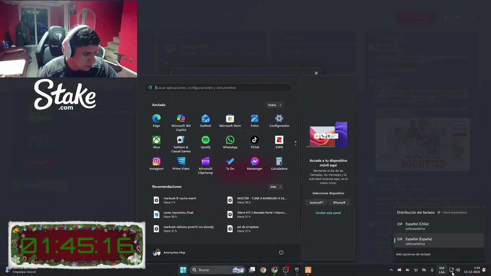The height and width of the screenshot is (276, 491).
Task: Open Task View on taskbar
Action: click(x=252, y=270)
